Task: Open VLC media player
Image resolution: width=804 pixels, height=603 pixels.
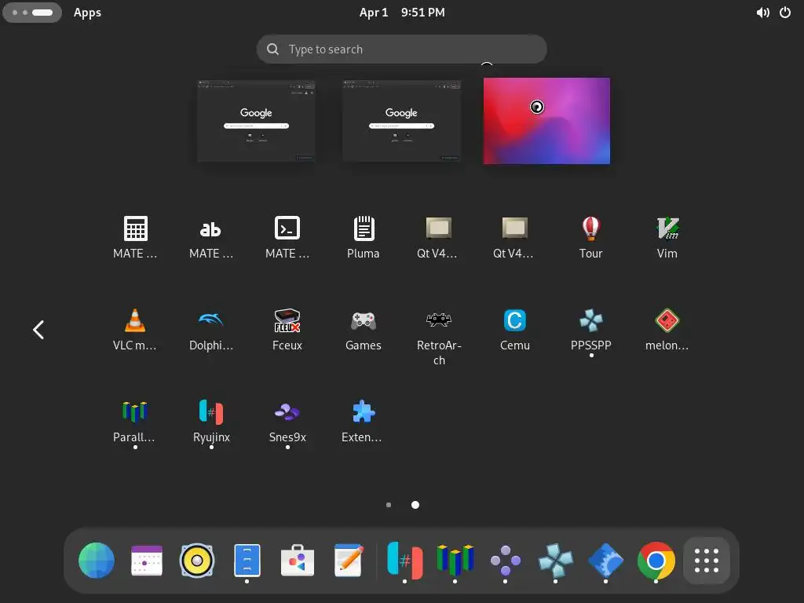Action: point(135,329)
